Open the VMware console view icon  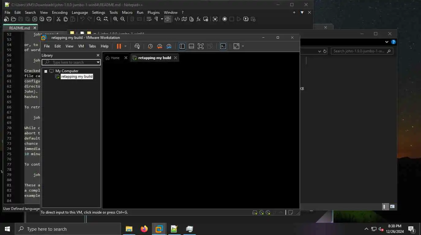coord(223,46)
